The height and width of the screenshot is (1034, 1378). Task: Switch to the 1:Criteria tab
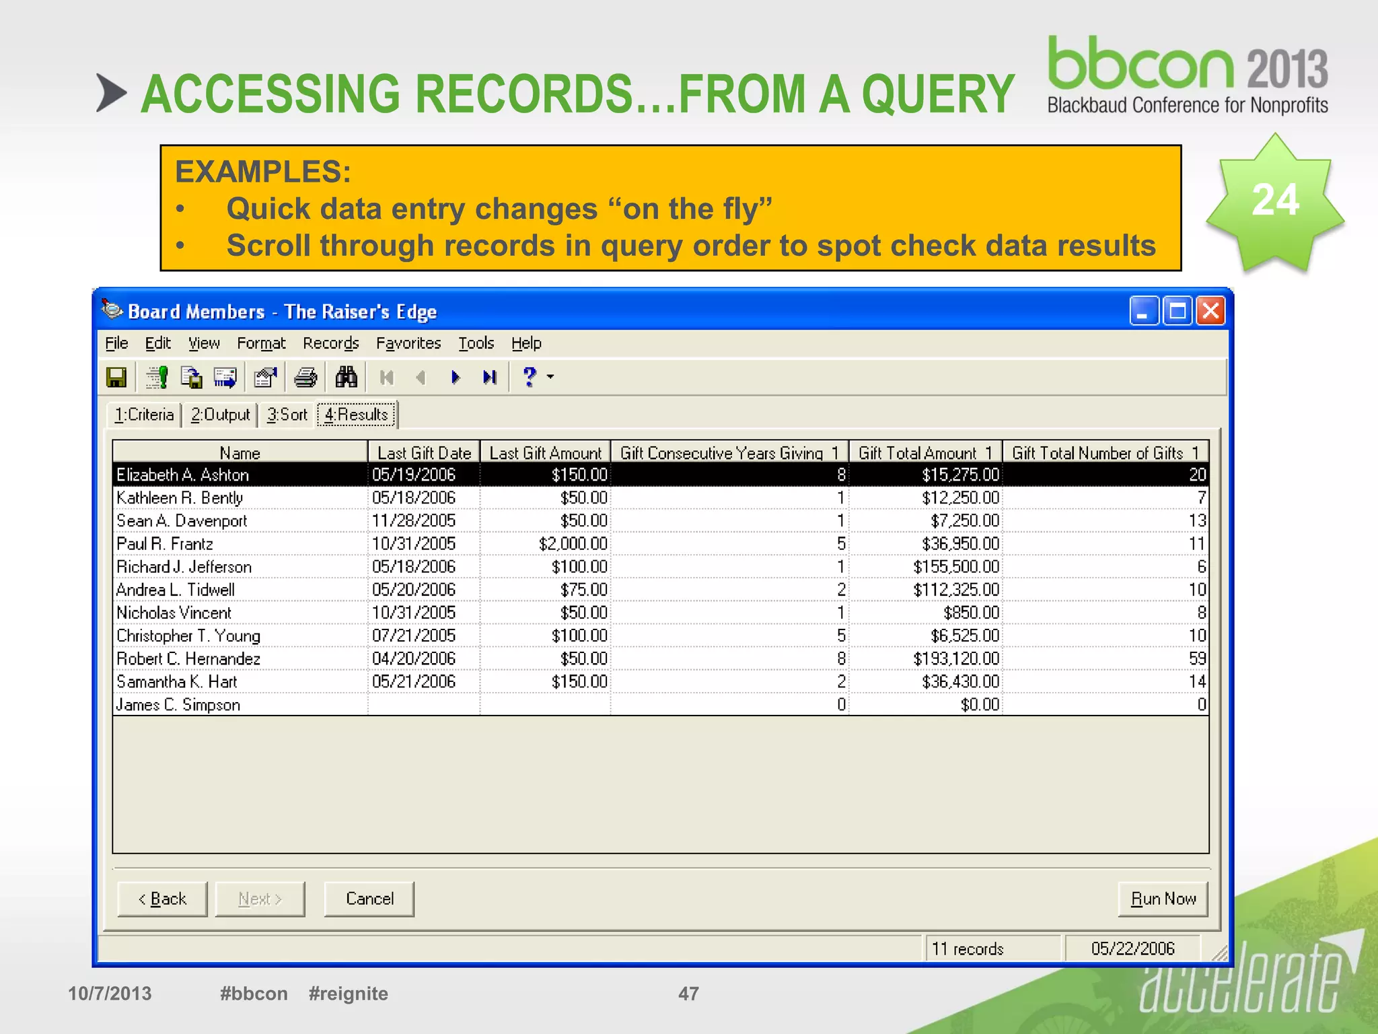(144, 415)
